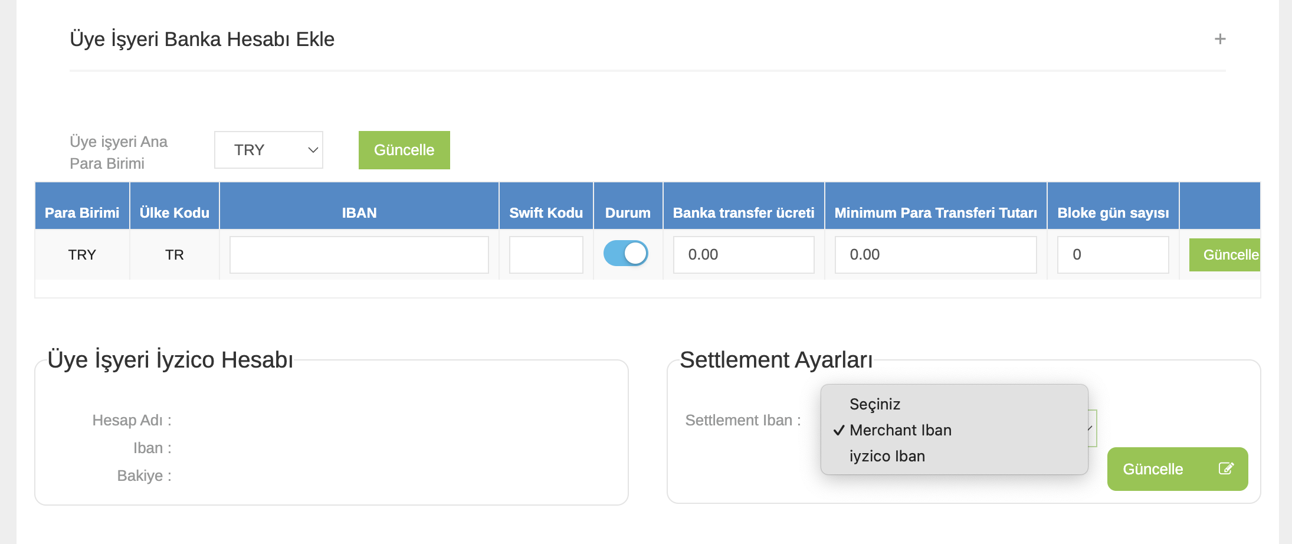The height and width of the screenshot is (544, 1292).
Task: Toggle the Durum switch for TRY row
Action: click(x=625, y=254)
